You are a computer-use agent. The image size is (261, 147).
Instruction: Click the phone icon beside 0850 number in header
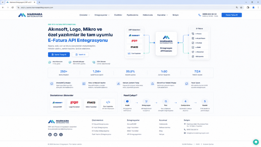point(199,15)
